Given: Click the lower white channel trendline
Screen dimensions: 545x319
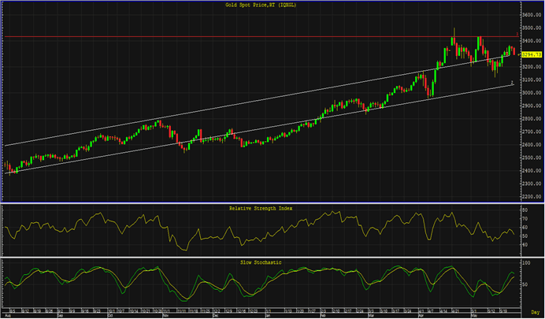Looking at the screenshot, I should [236, 135].
